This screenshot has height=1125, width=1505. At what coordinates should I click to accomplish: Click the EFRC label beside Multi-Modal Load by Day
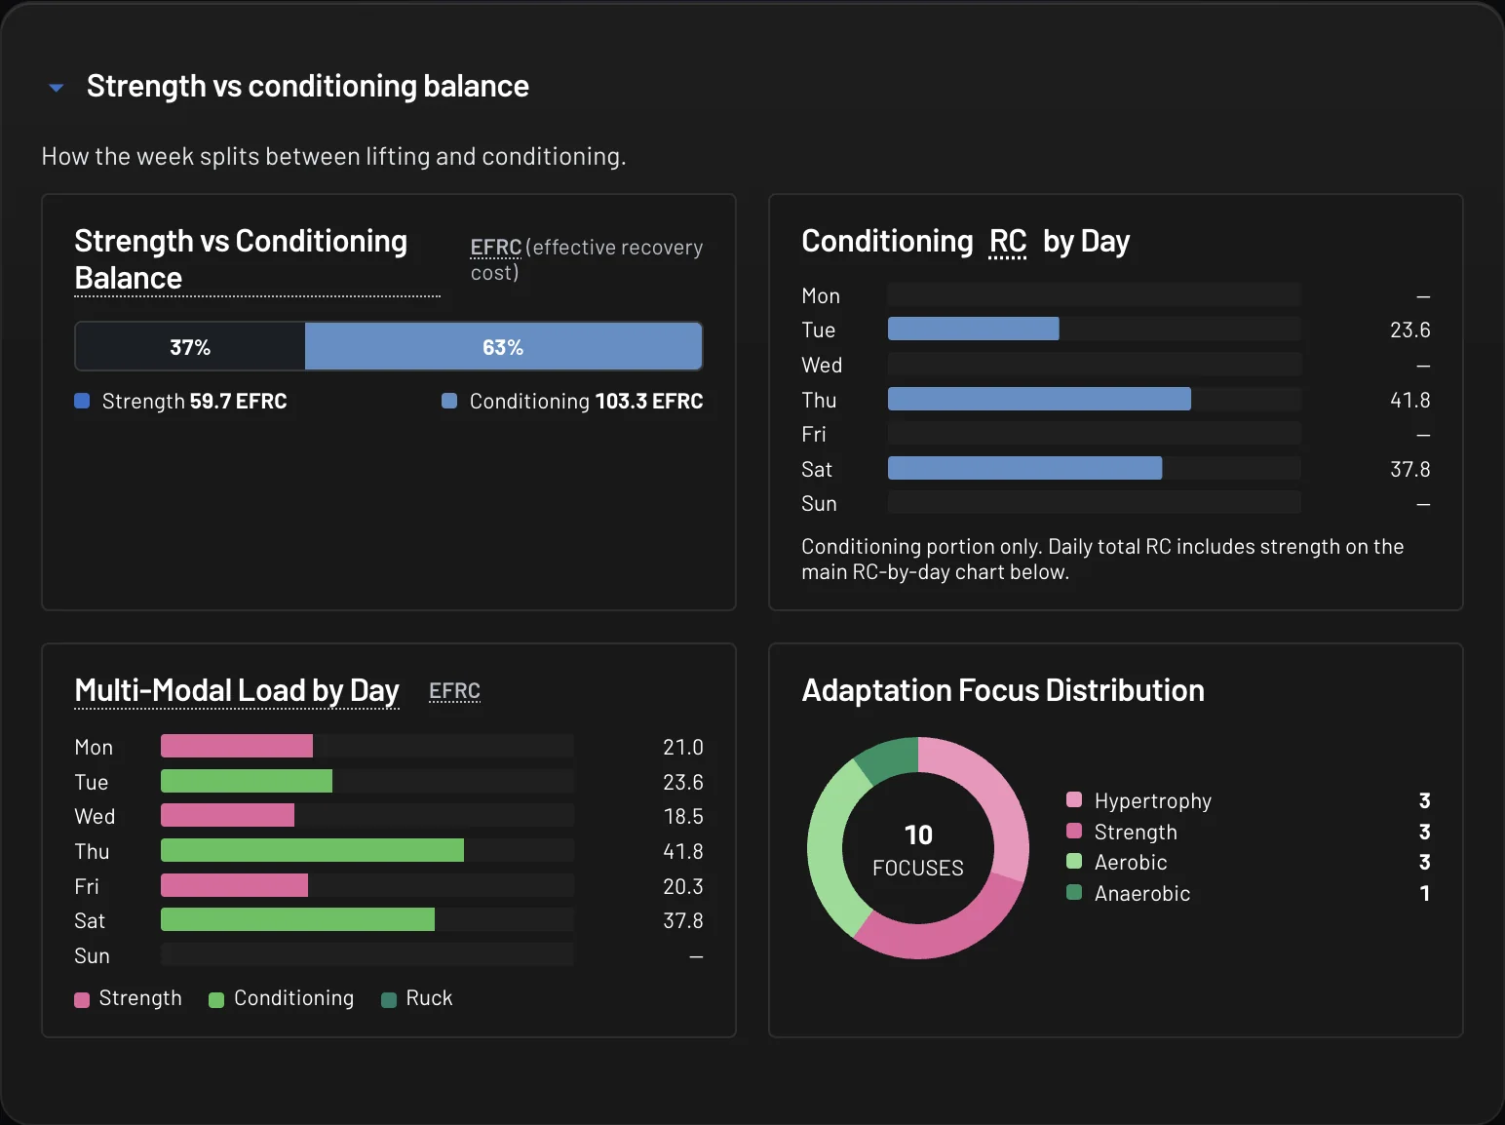coord(454,690)
